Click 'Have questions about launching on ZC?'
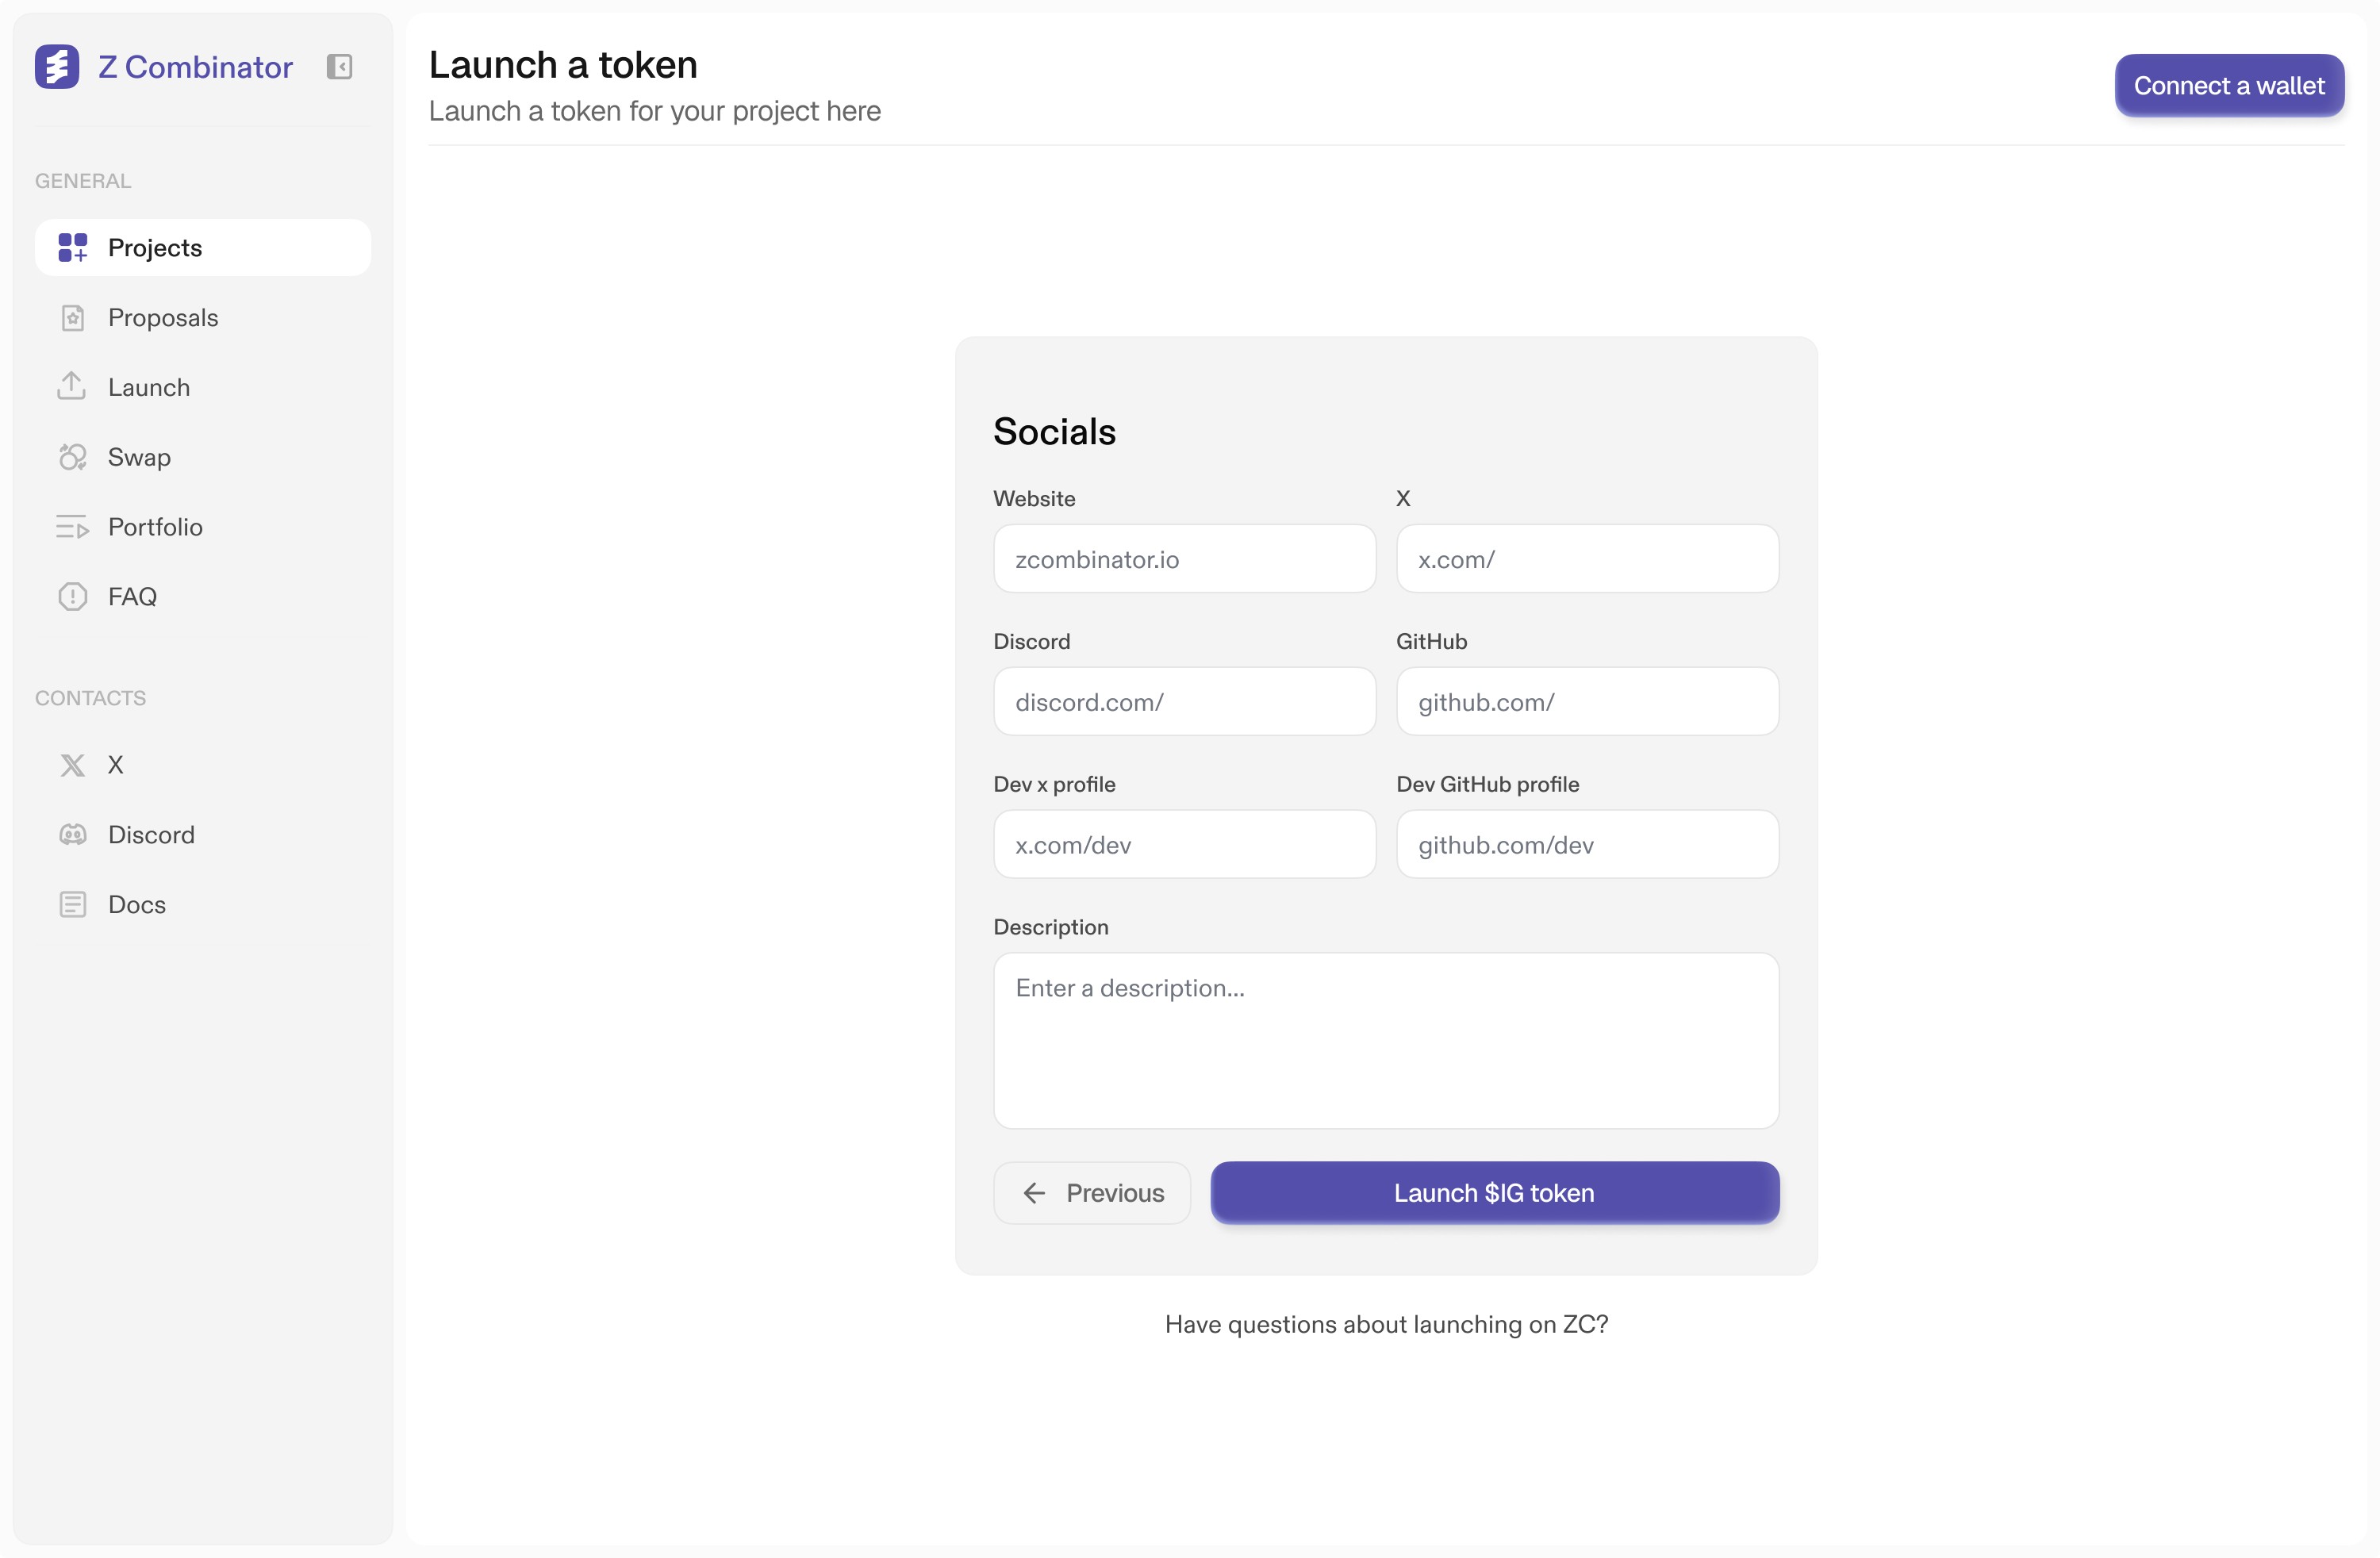 (x=1386, y=1324)
